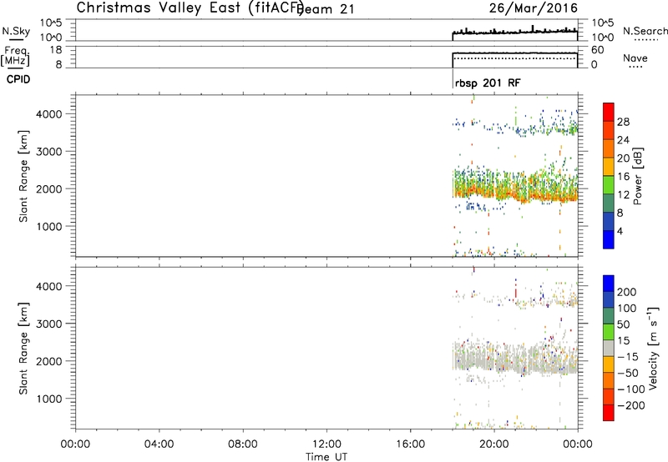Click the gray segment of Velocity colorbar
Image resolution: width=668 pixels, height=462 pixels.
pos(609,348)
